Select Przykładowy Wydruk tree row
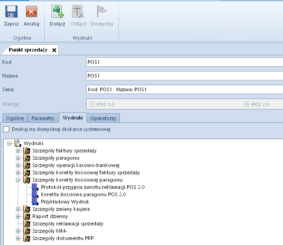The image size is (283, 245). click(x=65, y=202)
